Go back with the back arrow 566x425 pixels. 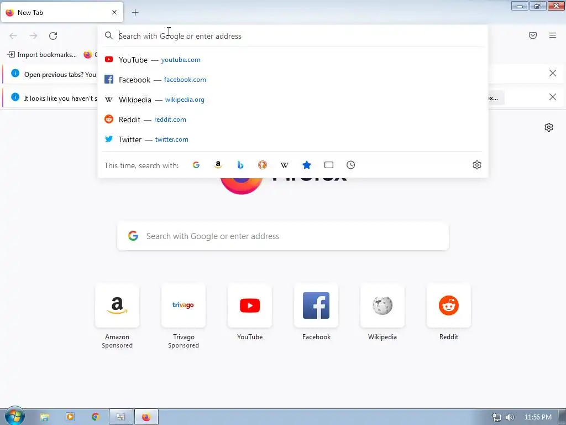point(13,36)
